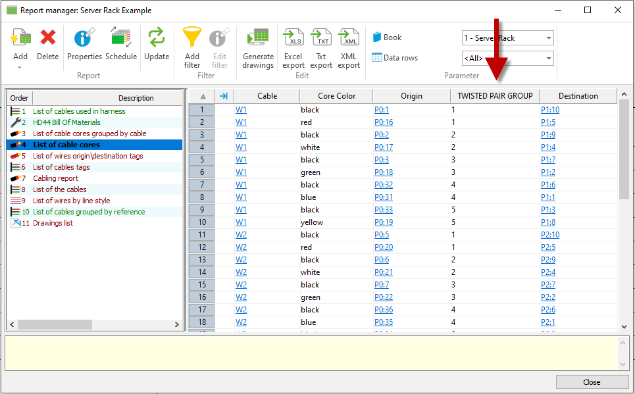Select 'List of cable cores grouped by cable'
The width and height of the screenshot is (635, 394).
pos(89,134)
